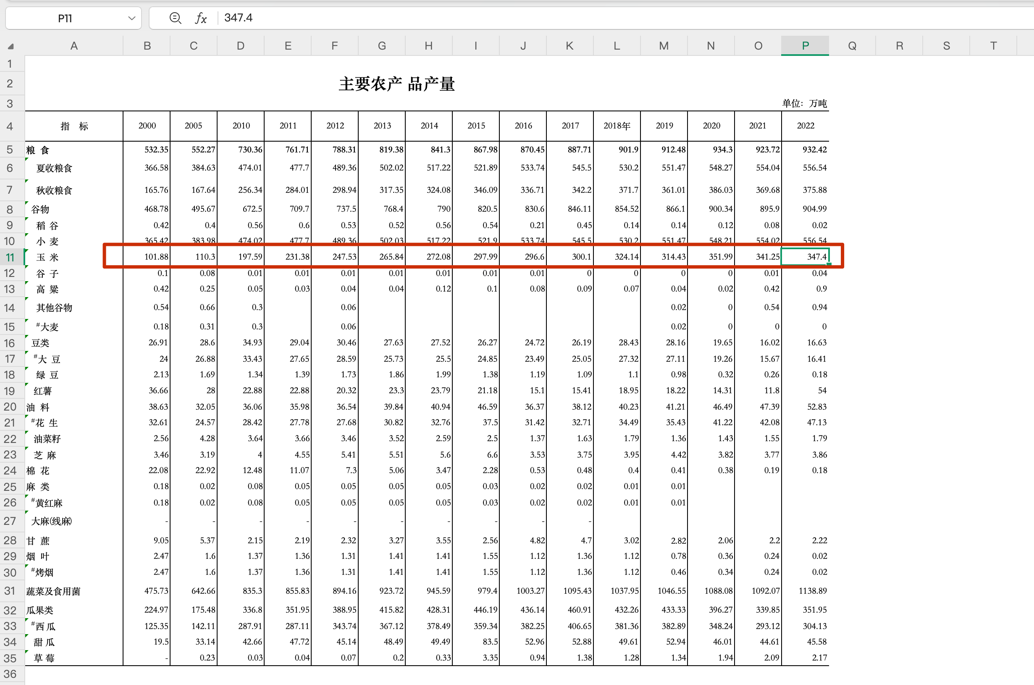Open the Name Box dropdown arrow
Screen dimensions: 1034x685
coord(131,18)
